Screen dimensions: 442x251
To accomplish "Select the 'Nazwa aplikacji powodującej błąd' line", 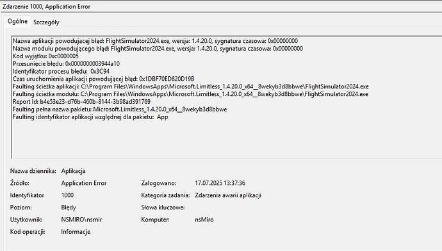I will pyautogui.click(x=155, y=41).
